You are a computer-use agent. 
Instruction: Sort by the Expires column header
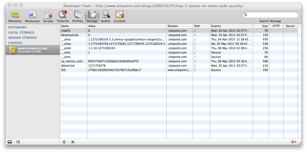231,26
